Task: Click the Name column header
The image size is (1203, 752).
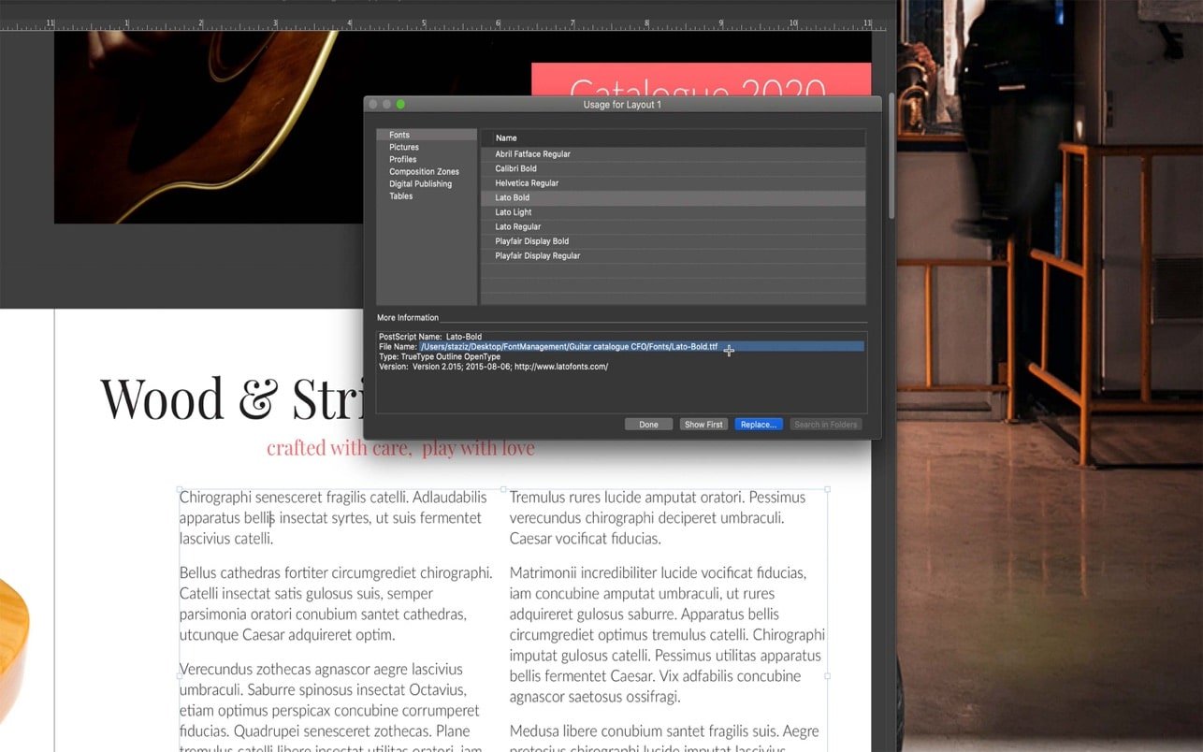Action: tap(506, 138)
